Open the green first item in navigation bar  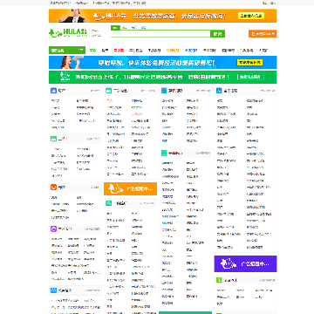tap(92, 51)
